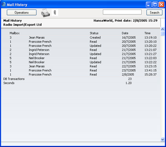
Task: Click the Seconds value 1.20
Action: 128,83
